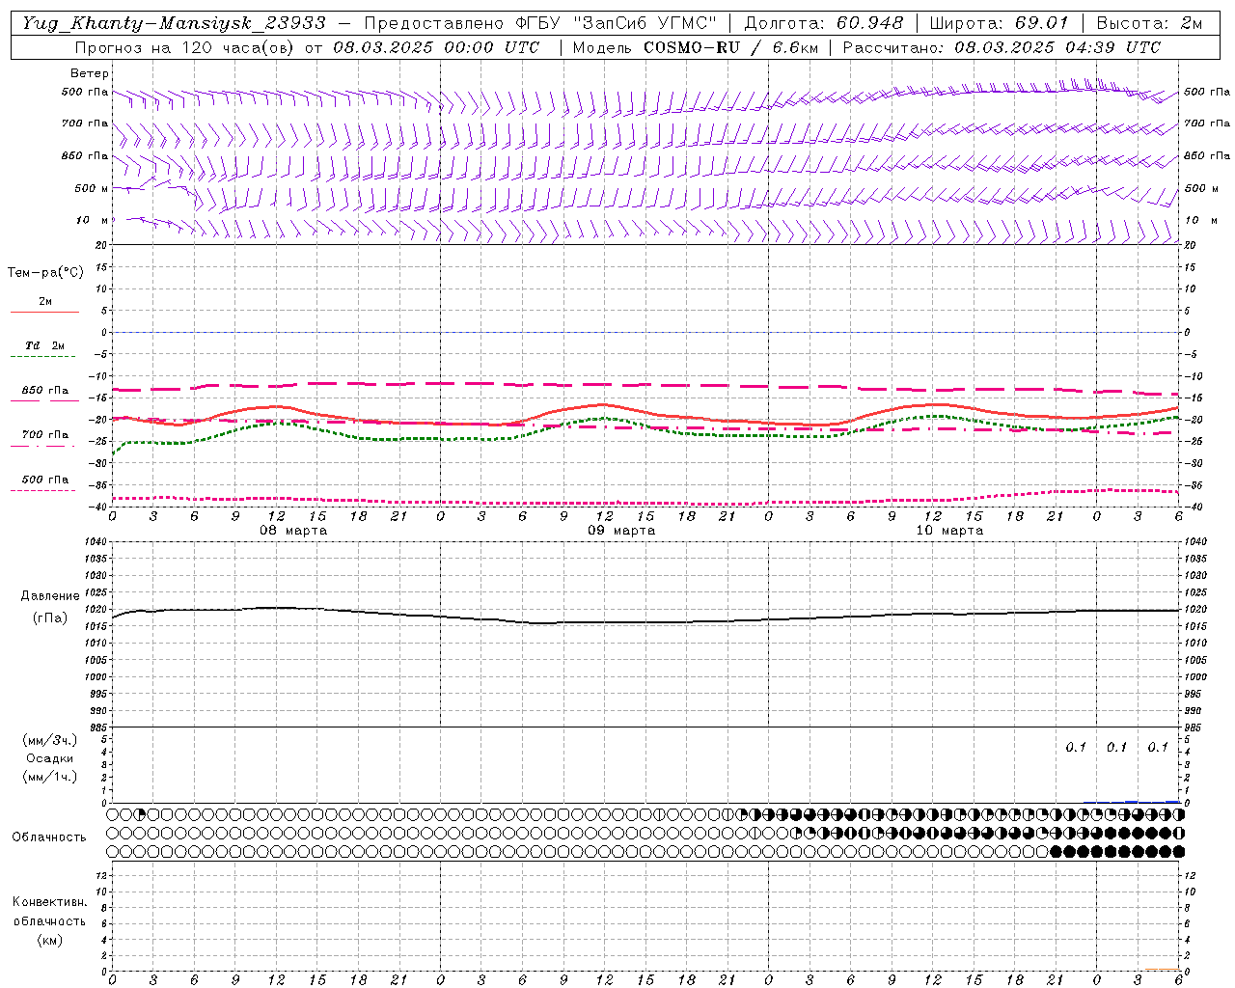Click the Облачность row label
1235x988 pixels.
[49, 837]
